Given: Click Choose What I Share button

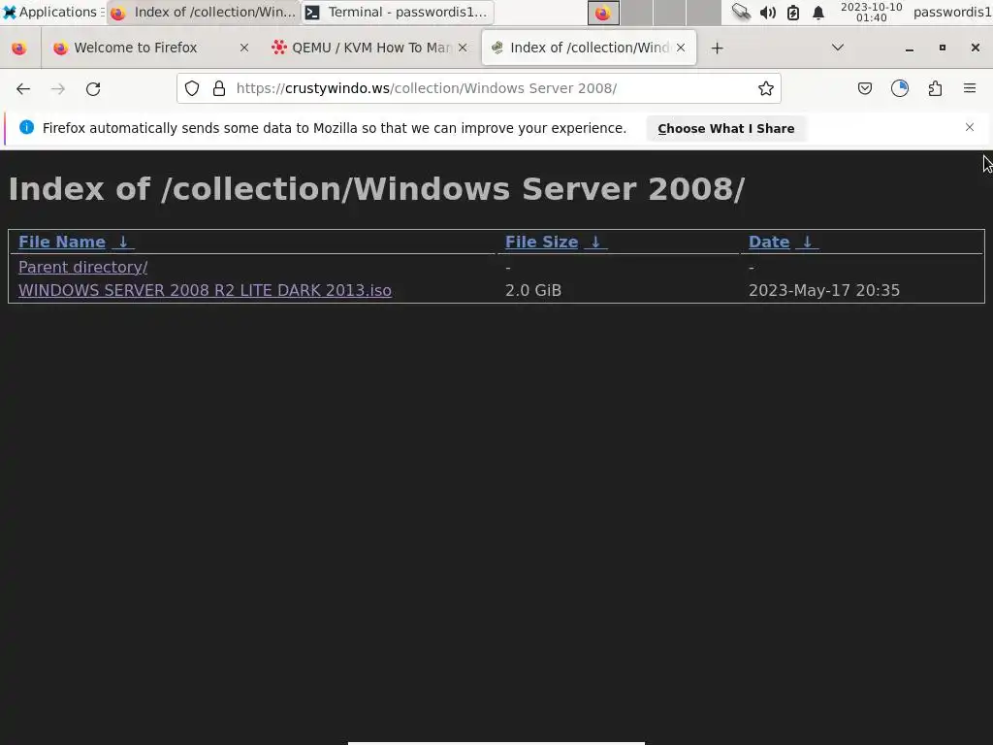Looking at the screenshot, I should point(725,129).
